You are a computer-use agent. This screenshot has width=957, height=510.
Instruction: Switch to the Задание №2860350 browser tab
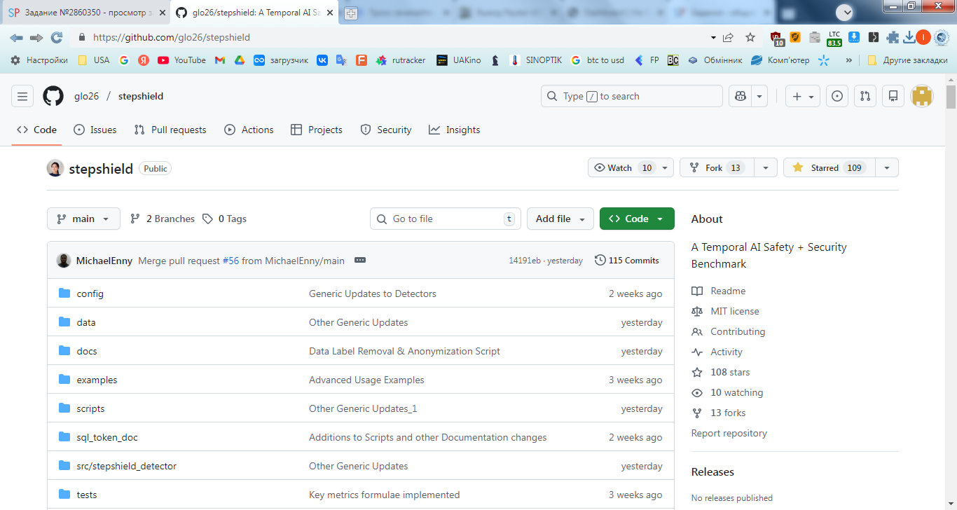click(86, 13)
